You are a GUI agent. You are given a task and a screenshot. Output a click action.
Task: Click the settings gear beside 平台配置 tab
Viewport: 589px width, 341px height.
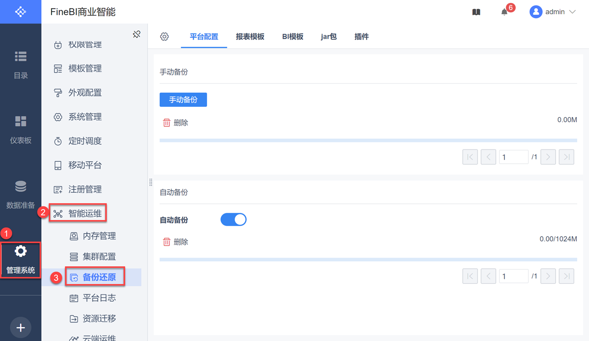164,37
